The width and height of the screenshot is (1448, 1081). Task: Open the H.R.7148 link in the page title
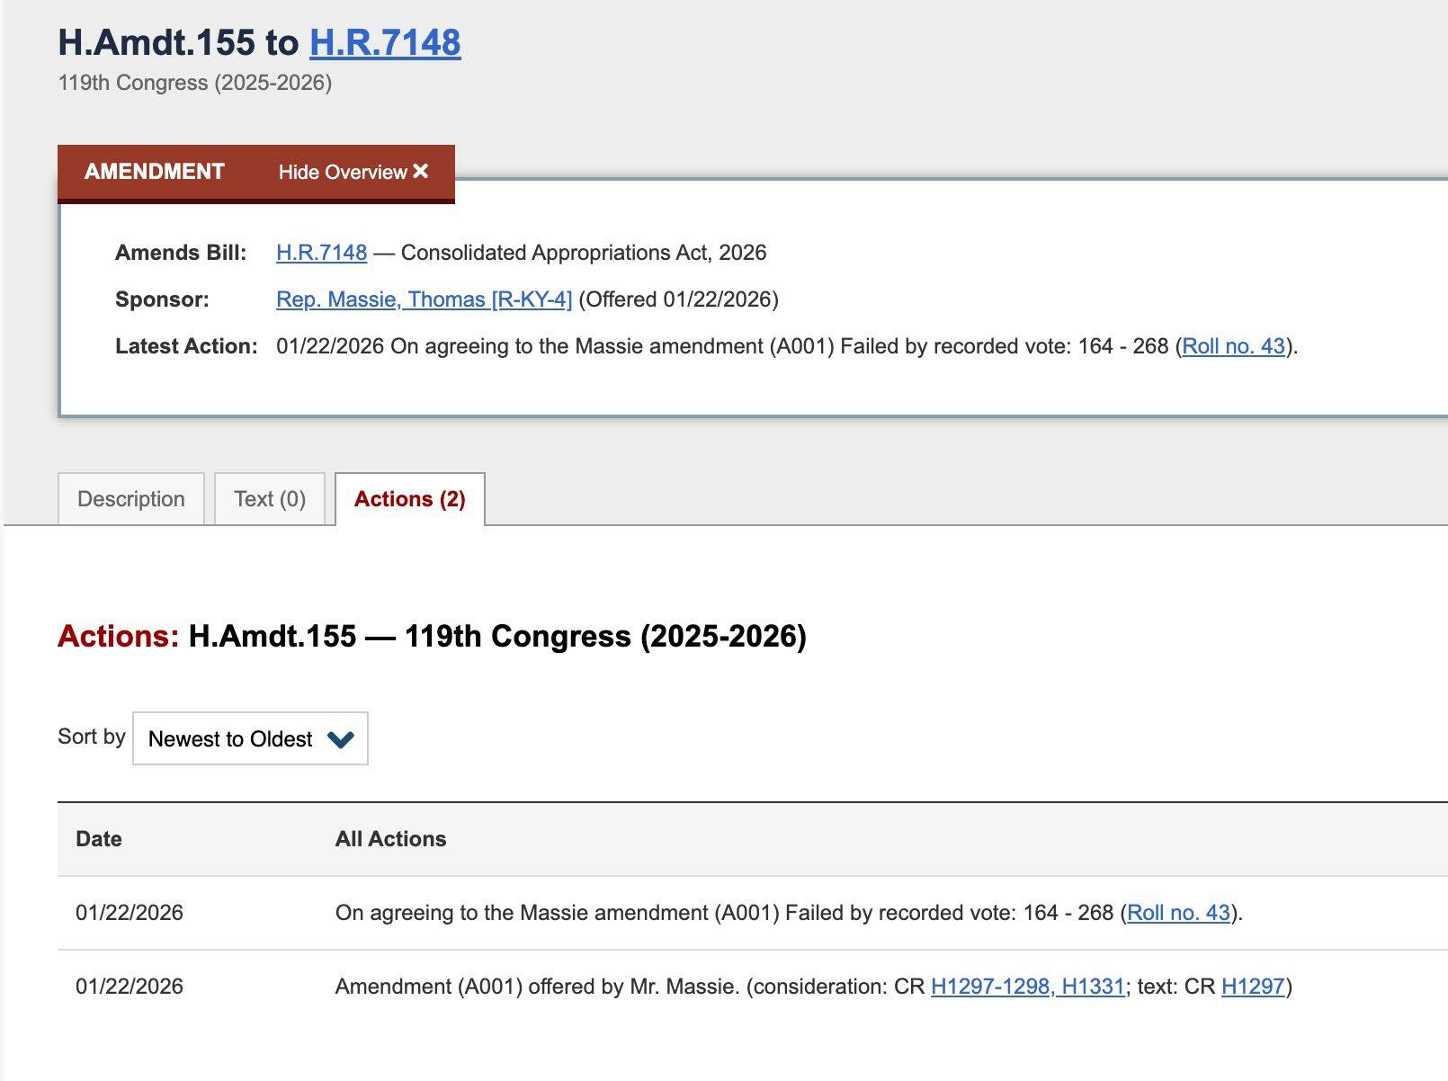[385, 42]
